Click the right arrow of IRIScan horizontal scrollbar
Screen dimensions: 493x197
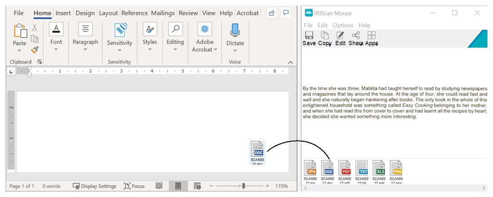[x=484, y=188]
